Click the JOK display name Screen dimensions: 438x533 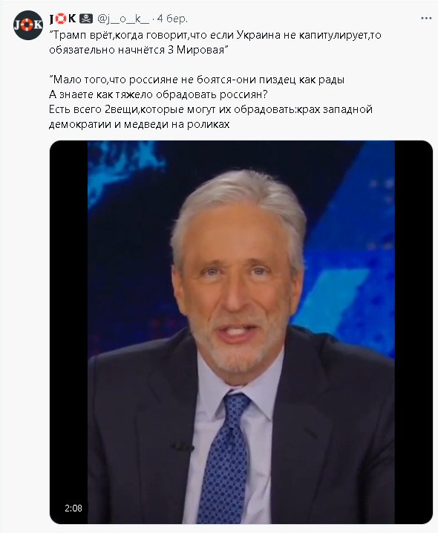[x=63, y=19]
